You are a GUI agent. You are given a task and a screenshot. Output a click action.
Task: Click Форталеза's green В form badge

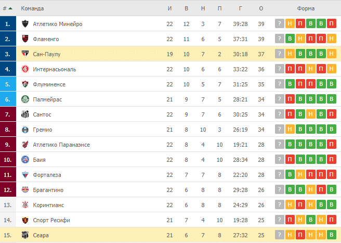[290, 174]
